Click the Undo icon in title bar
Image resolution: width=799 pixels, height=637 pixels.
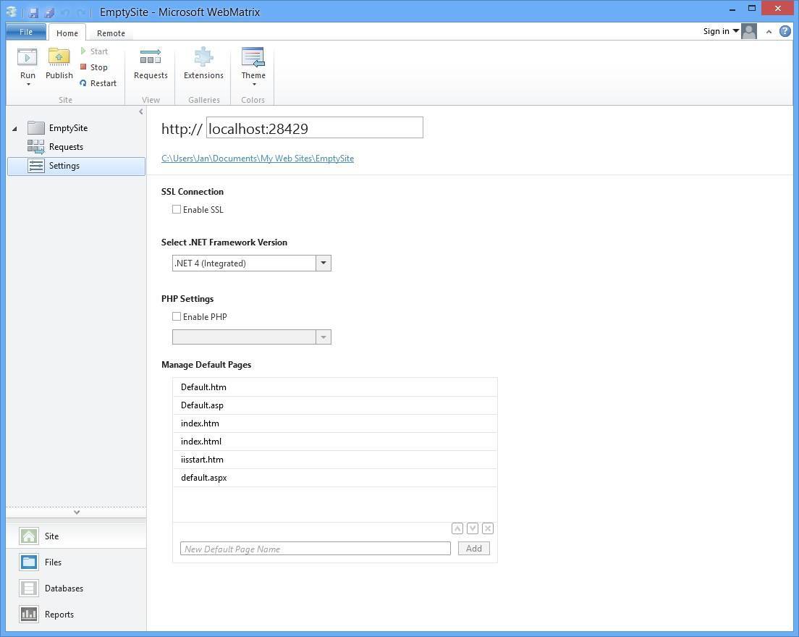(x=65, y=12)
